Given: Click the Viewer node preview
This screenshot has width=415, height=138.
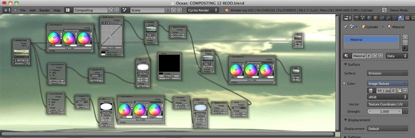Looking at the screenshot, I should [169, 63].
